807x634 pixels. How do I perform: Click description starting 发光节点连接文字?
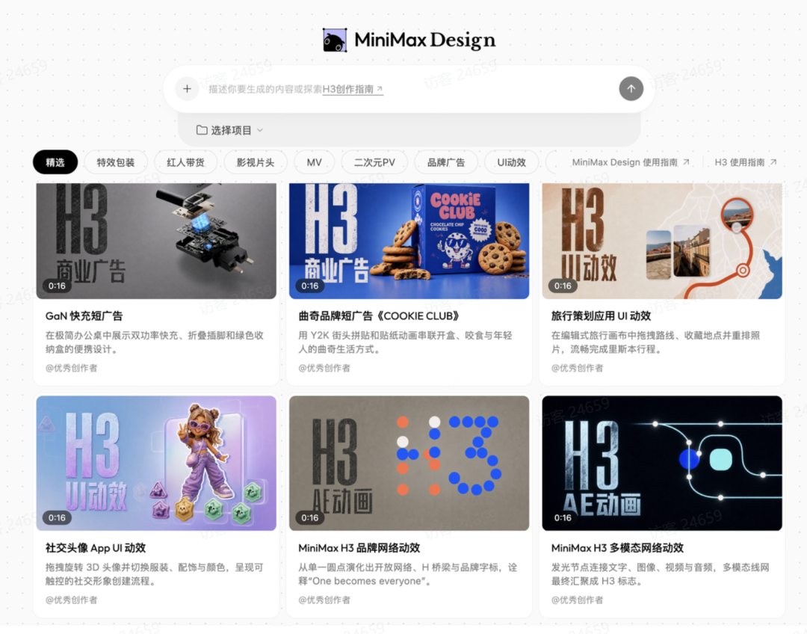(661, 573)
